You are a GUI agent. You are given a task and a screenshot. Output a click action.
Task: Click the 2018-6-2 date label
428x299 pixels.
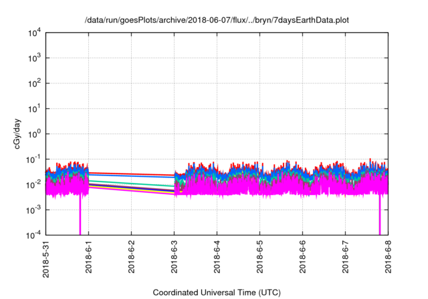click(132, 257)
